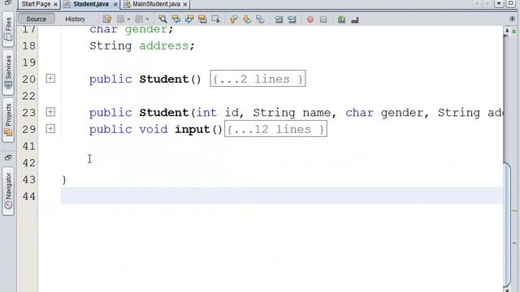
Task: Toggle highlight search results
Action: coord(202,19)
